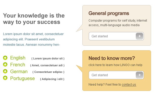164x96 pixels.
Task: Select the Portuguese language link
Action: (22, 78)
